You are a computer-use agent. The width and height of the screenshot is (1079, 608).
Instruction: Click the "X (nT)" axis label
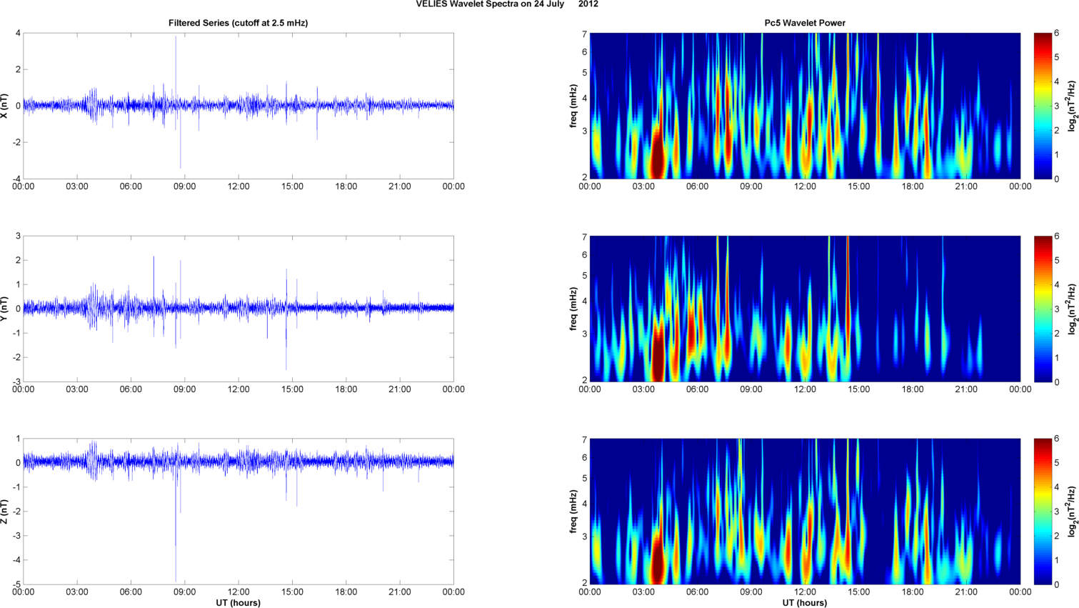[5, 106]
